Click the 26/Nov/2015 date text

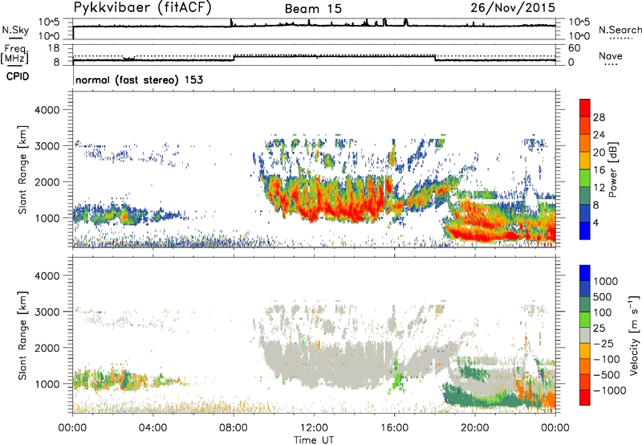tap(513, 8)
